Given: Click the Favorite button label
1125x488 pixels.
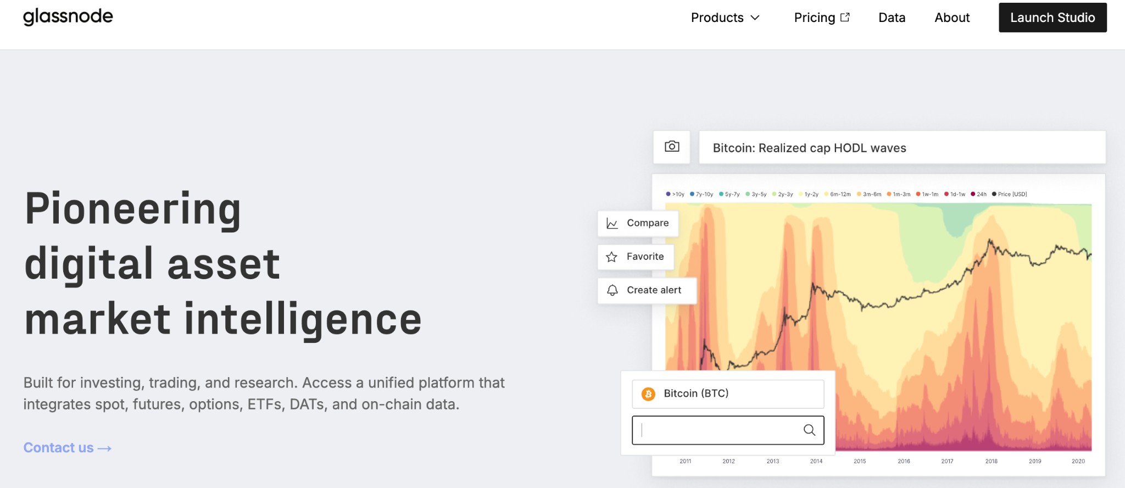Looking at the screenshot, I should 645,257.
